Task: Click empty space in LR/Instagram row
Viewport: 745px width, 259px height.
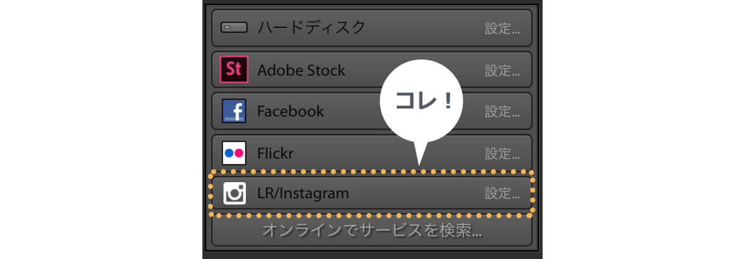Action: (x=416, y=193)
